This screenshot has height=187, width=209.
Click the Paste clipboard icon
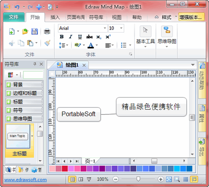30,43
